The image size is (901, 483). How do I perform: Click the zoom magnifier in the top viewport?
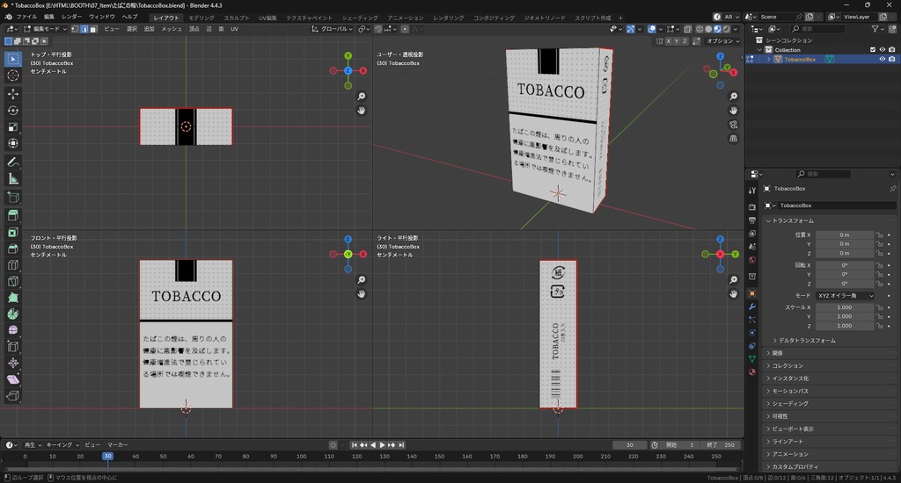pyautogui.click(x=362, y=97)
